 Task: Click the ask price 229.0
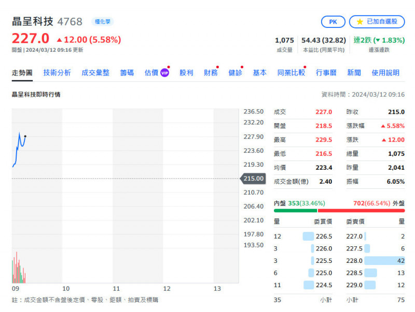[354, 285]
